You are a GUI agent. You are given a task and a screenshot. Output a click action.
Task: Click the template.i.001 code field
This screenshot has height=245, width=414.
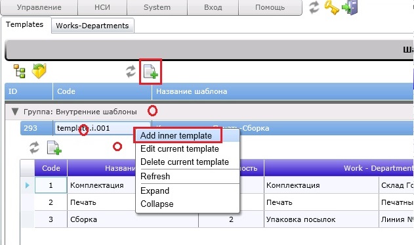(102, 128)
